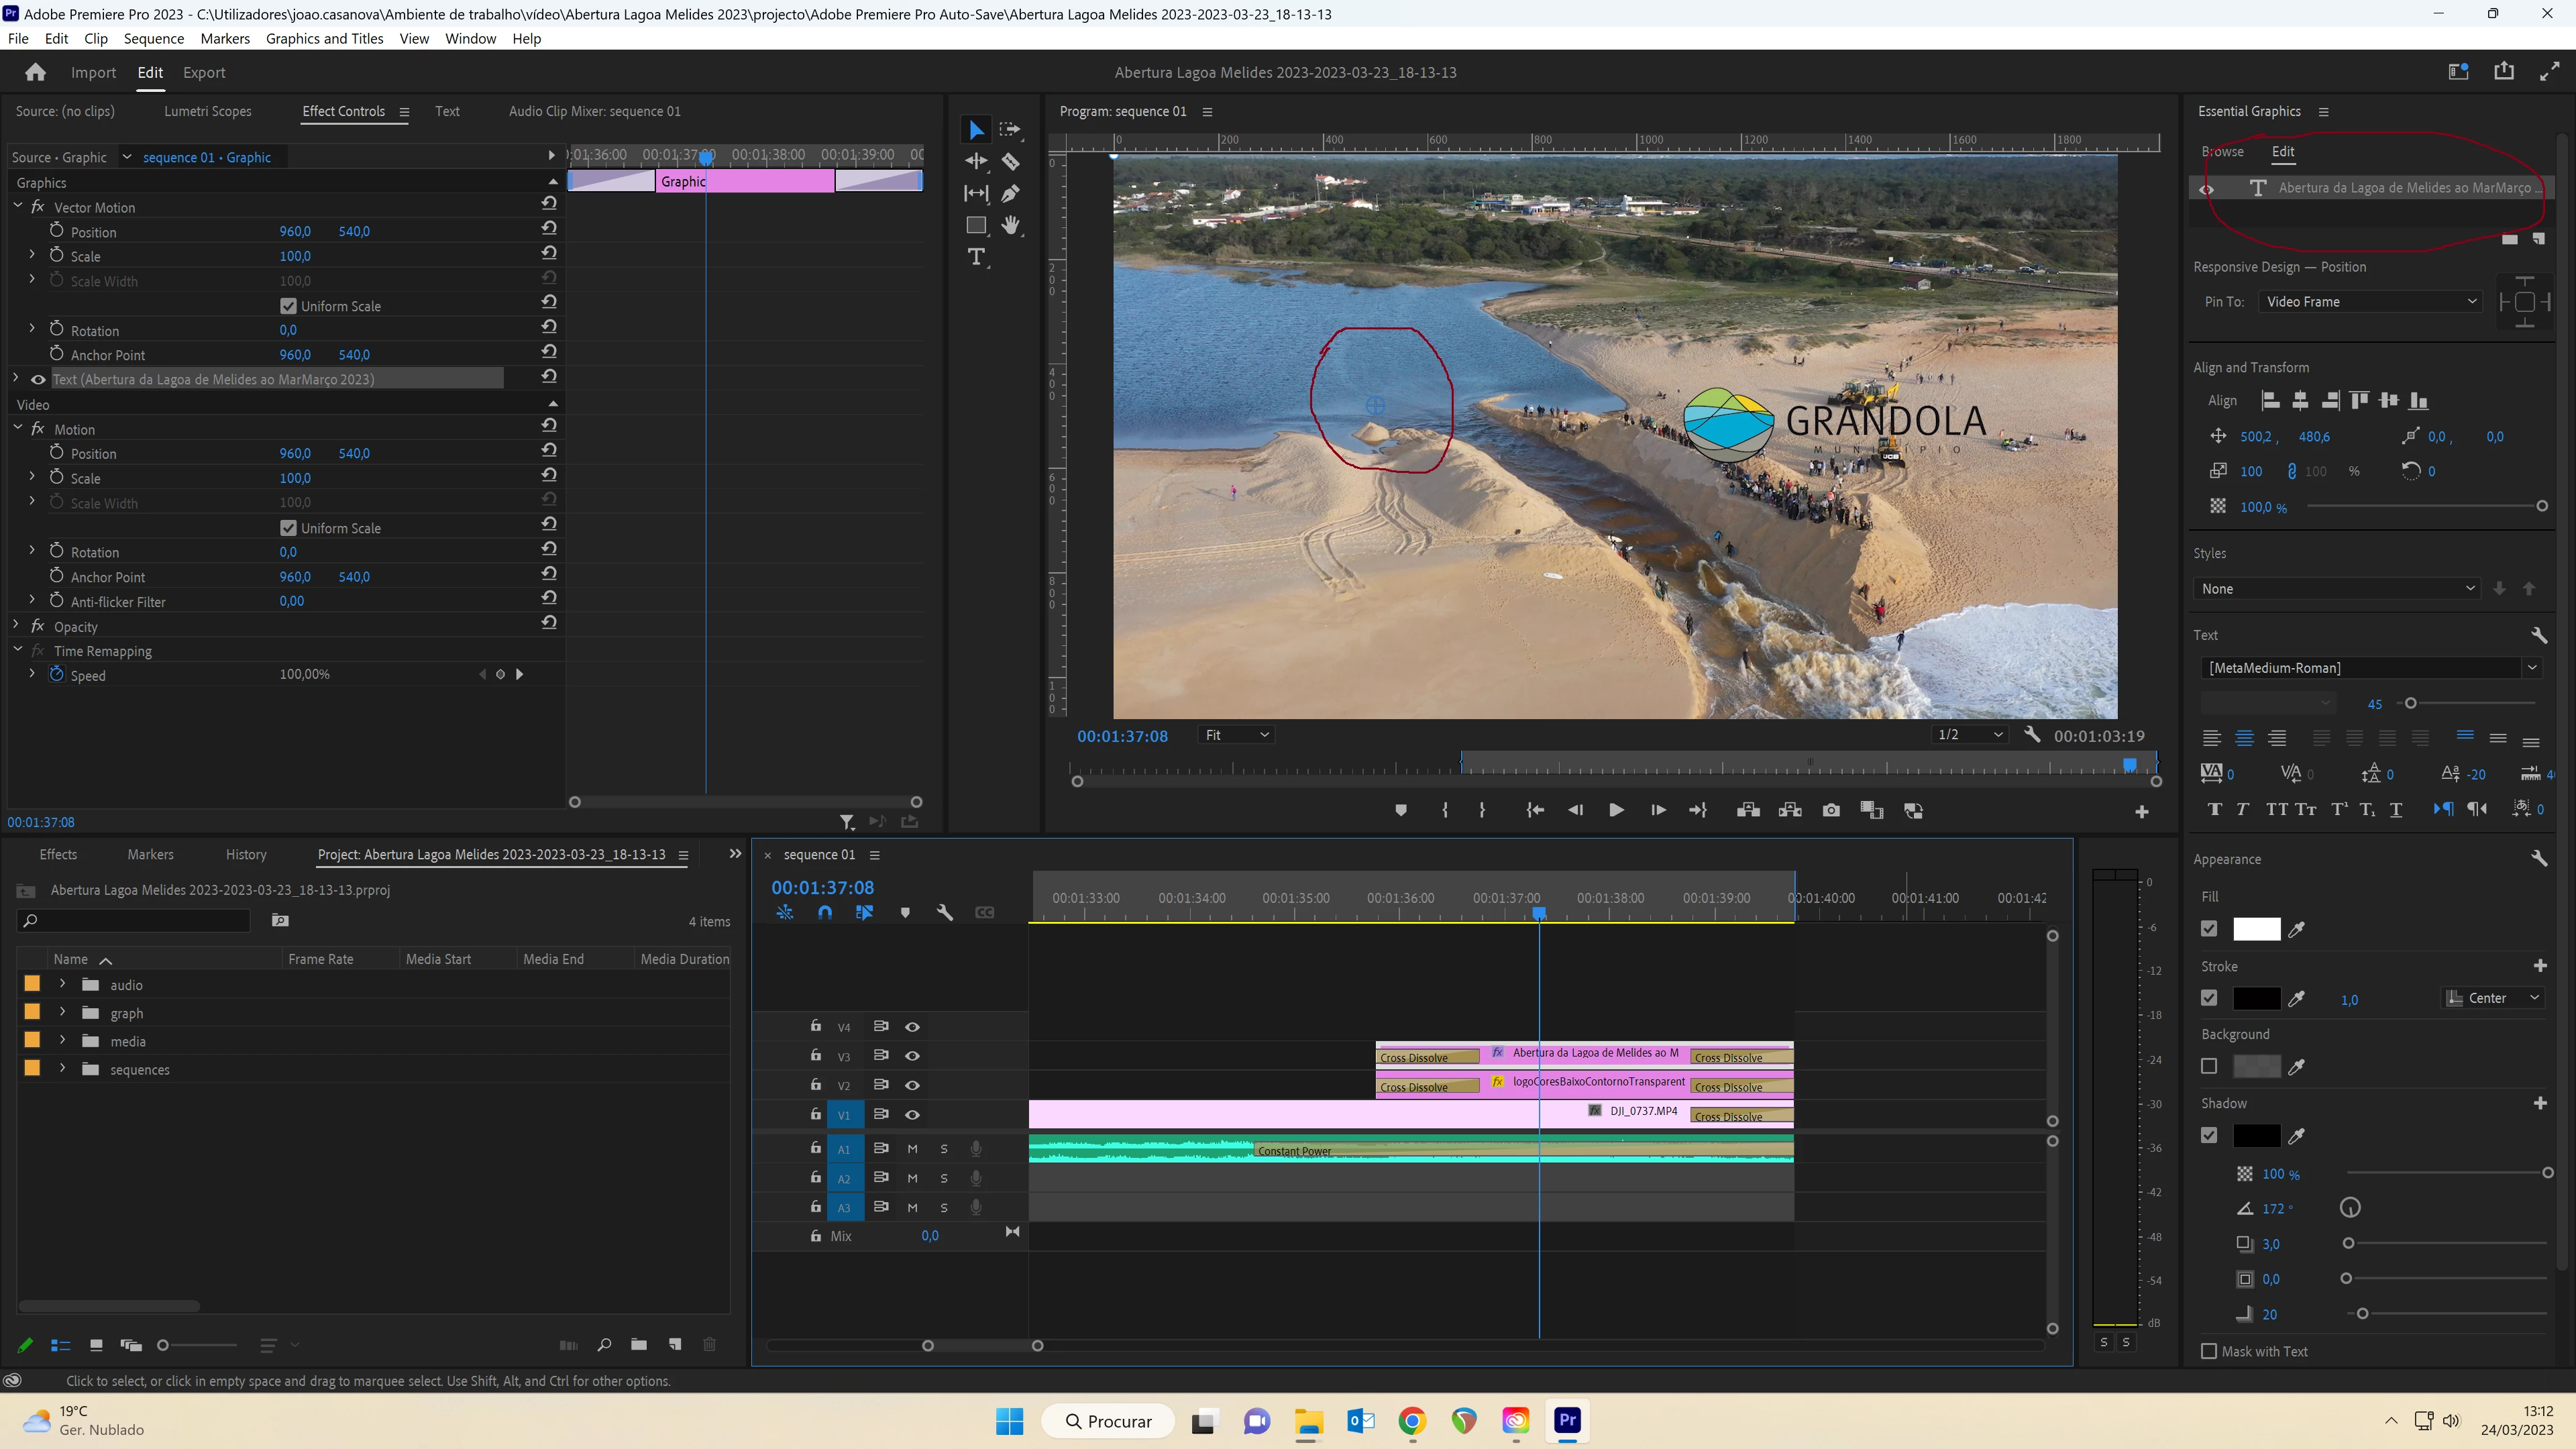Switch to the Lumetri Scopes tab
This screenshot has height=1449, width=2576.
207,111
